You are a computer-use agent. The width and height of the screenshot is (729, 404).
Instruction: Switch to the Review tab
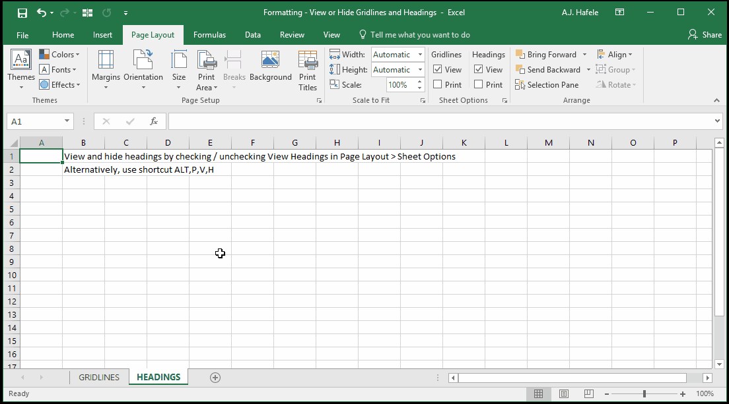292,35
